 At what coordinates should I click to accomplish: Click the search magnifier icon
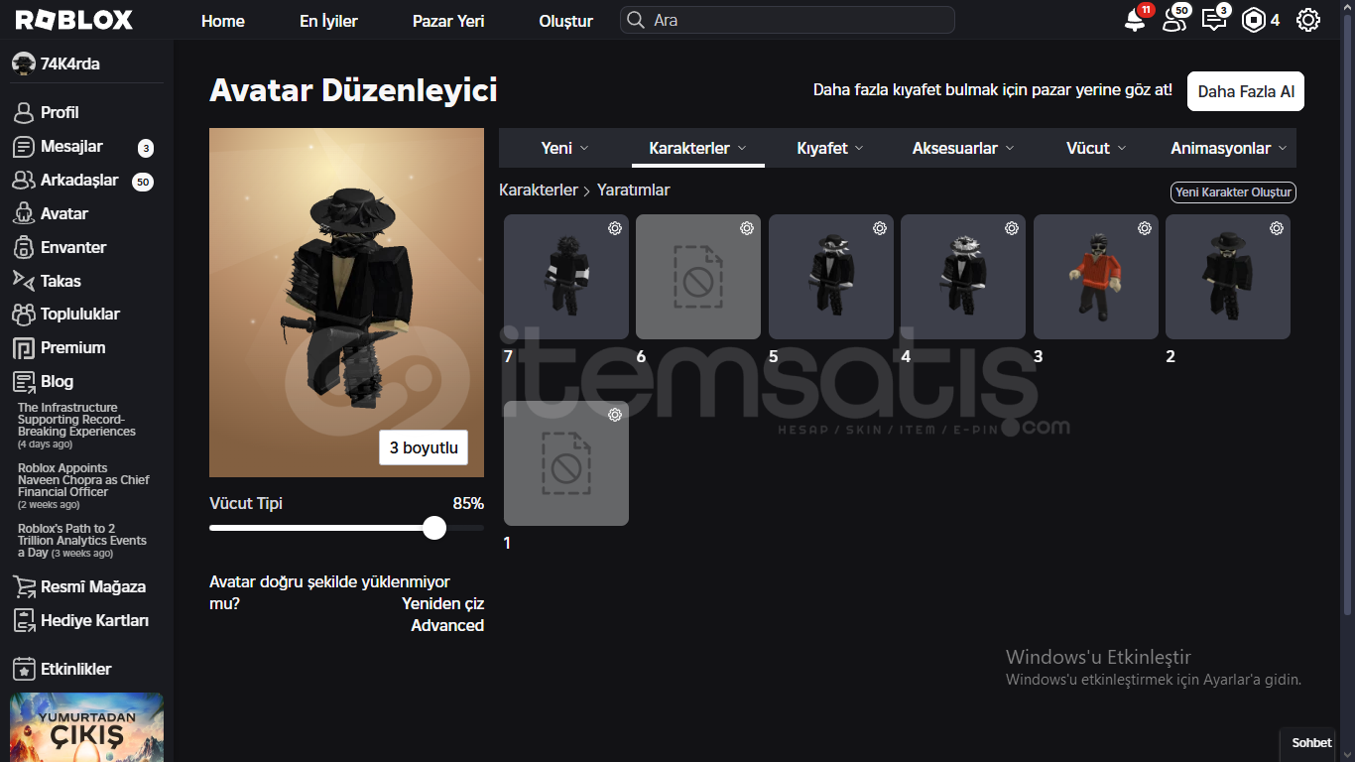(636, 20)
